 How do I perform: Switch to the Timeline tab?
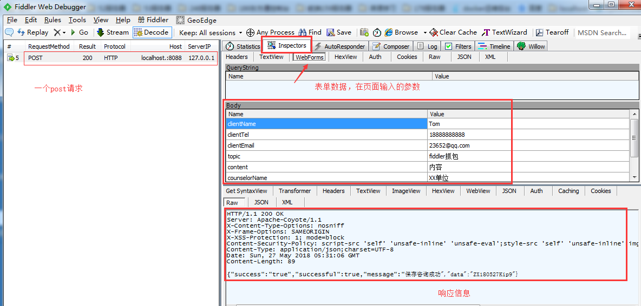coord(494,46)
